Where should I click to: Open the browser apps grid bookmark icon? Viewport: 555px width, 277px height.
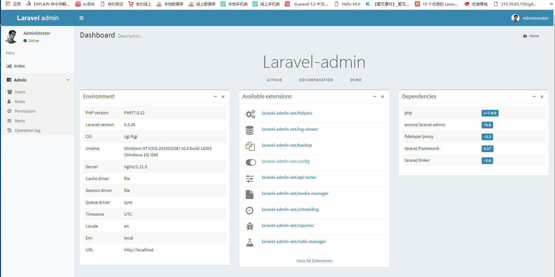(8, 4)
